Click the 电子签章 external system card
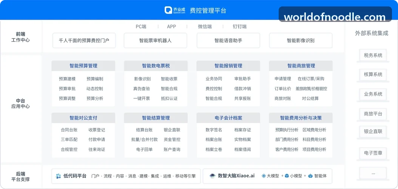This screenshot has height=189, width=398. coord(373,153)
